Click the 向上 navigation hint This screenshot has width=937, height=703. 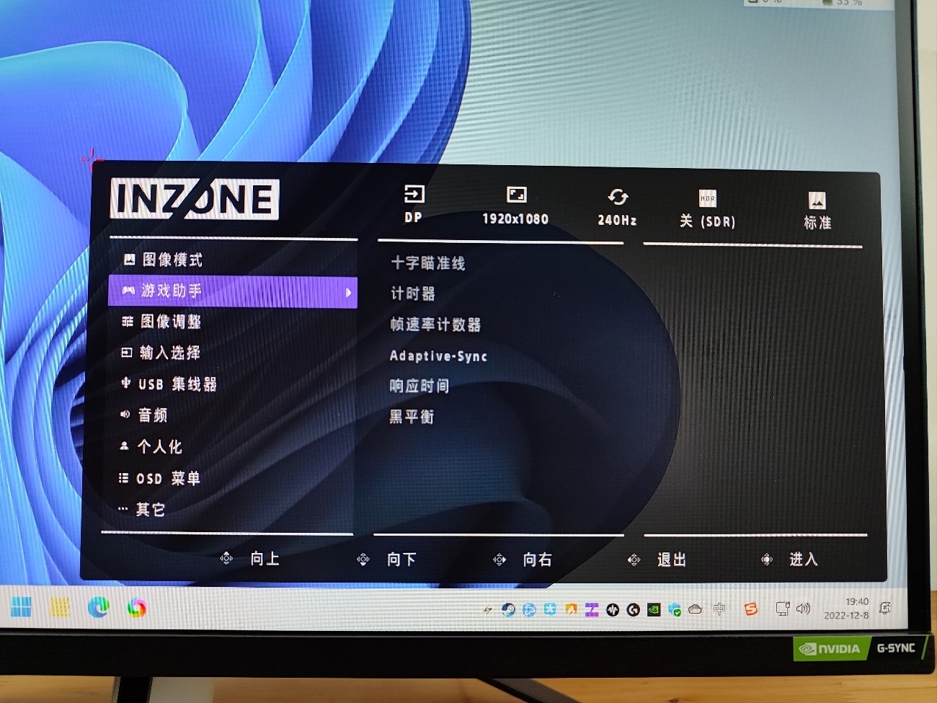pos(250,559)
